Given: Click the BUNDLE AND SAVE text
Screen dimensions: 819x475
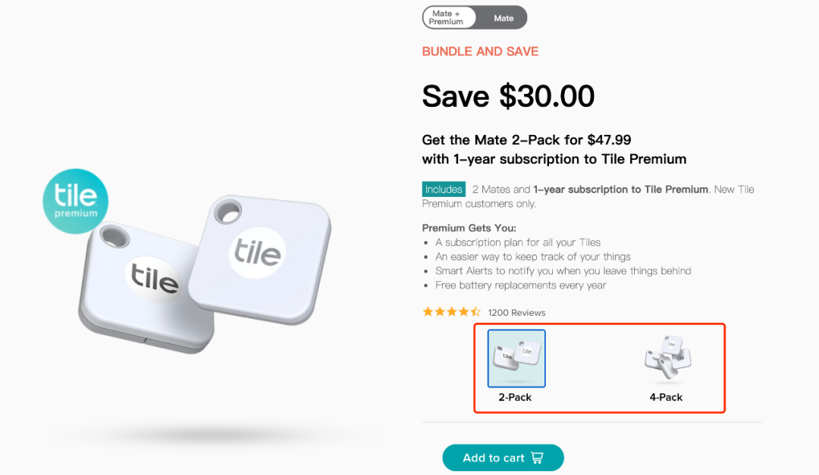Looking at the screenshot, I should (480, 52).
